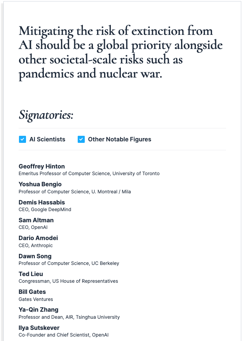This screenshot has width=245, height=341.
Task: Click on Ilya Sutskever's name
Action: [x=39, y=328]
